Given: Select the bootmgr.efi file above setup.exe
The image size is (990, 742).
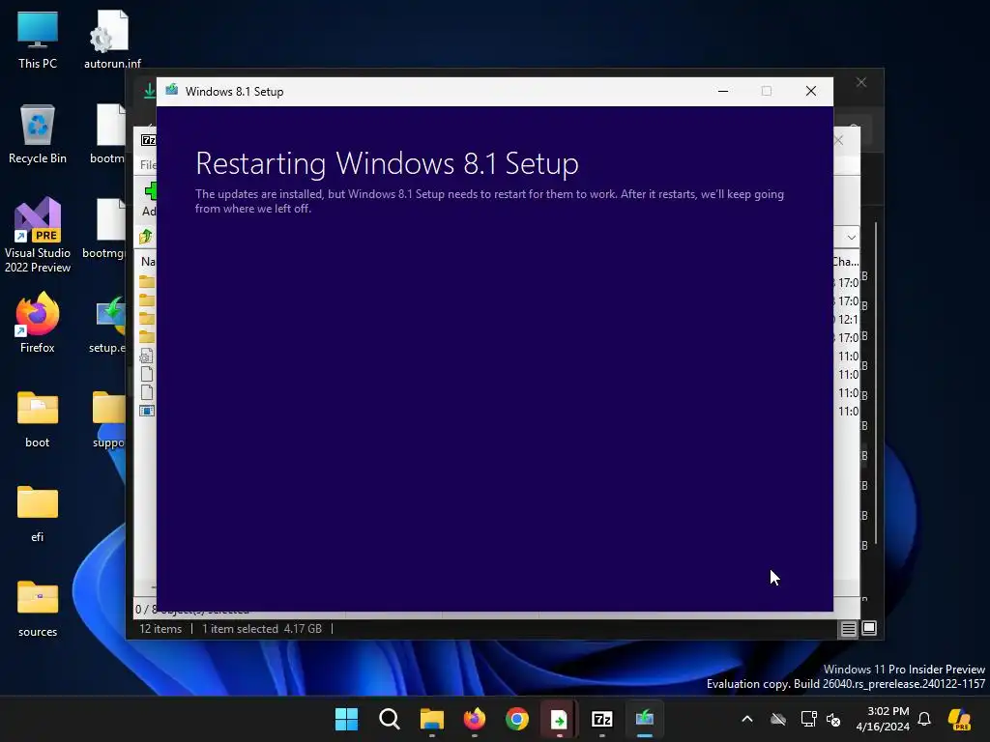Looking at the screenshot, I should click(x=105, y=229).
